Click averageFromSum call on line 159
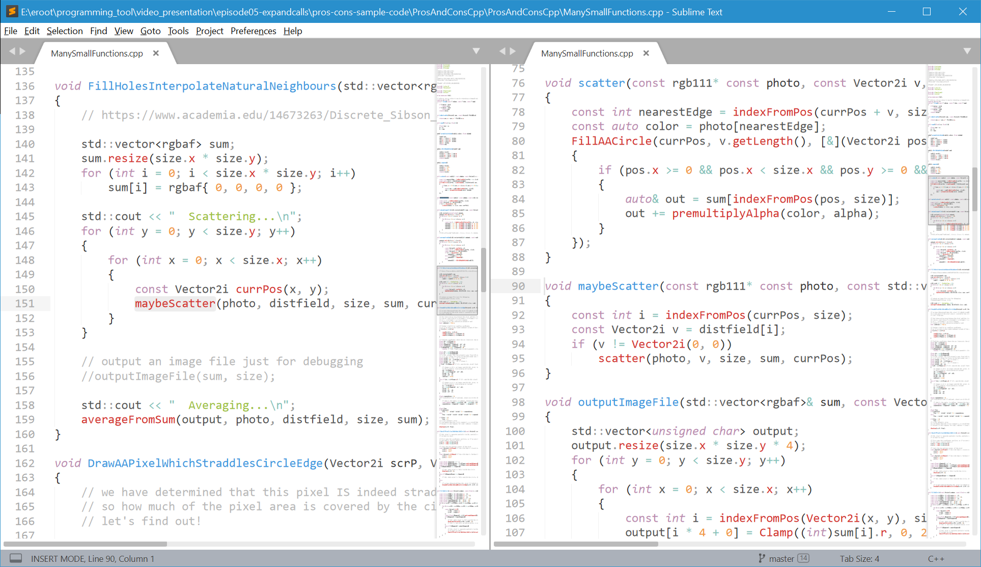981x567 pixels. [128, 420]
